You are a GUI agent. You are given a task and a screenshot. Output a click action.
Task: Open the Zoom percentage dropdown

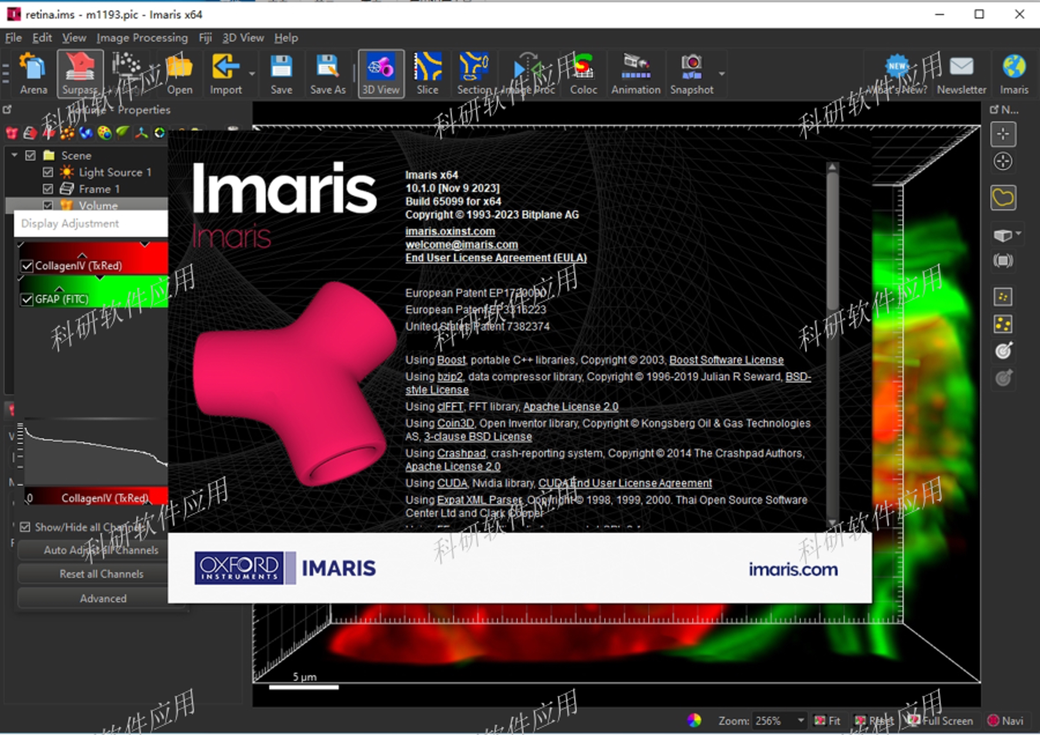pos(801,720)
